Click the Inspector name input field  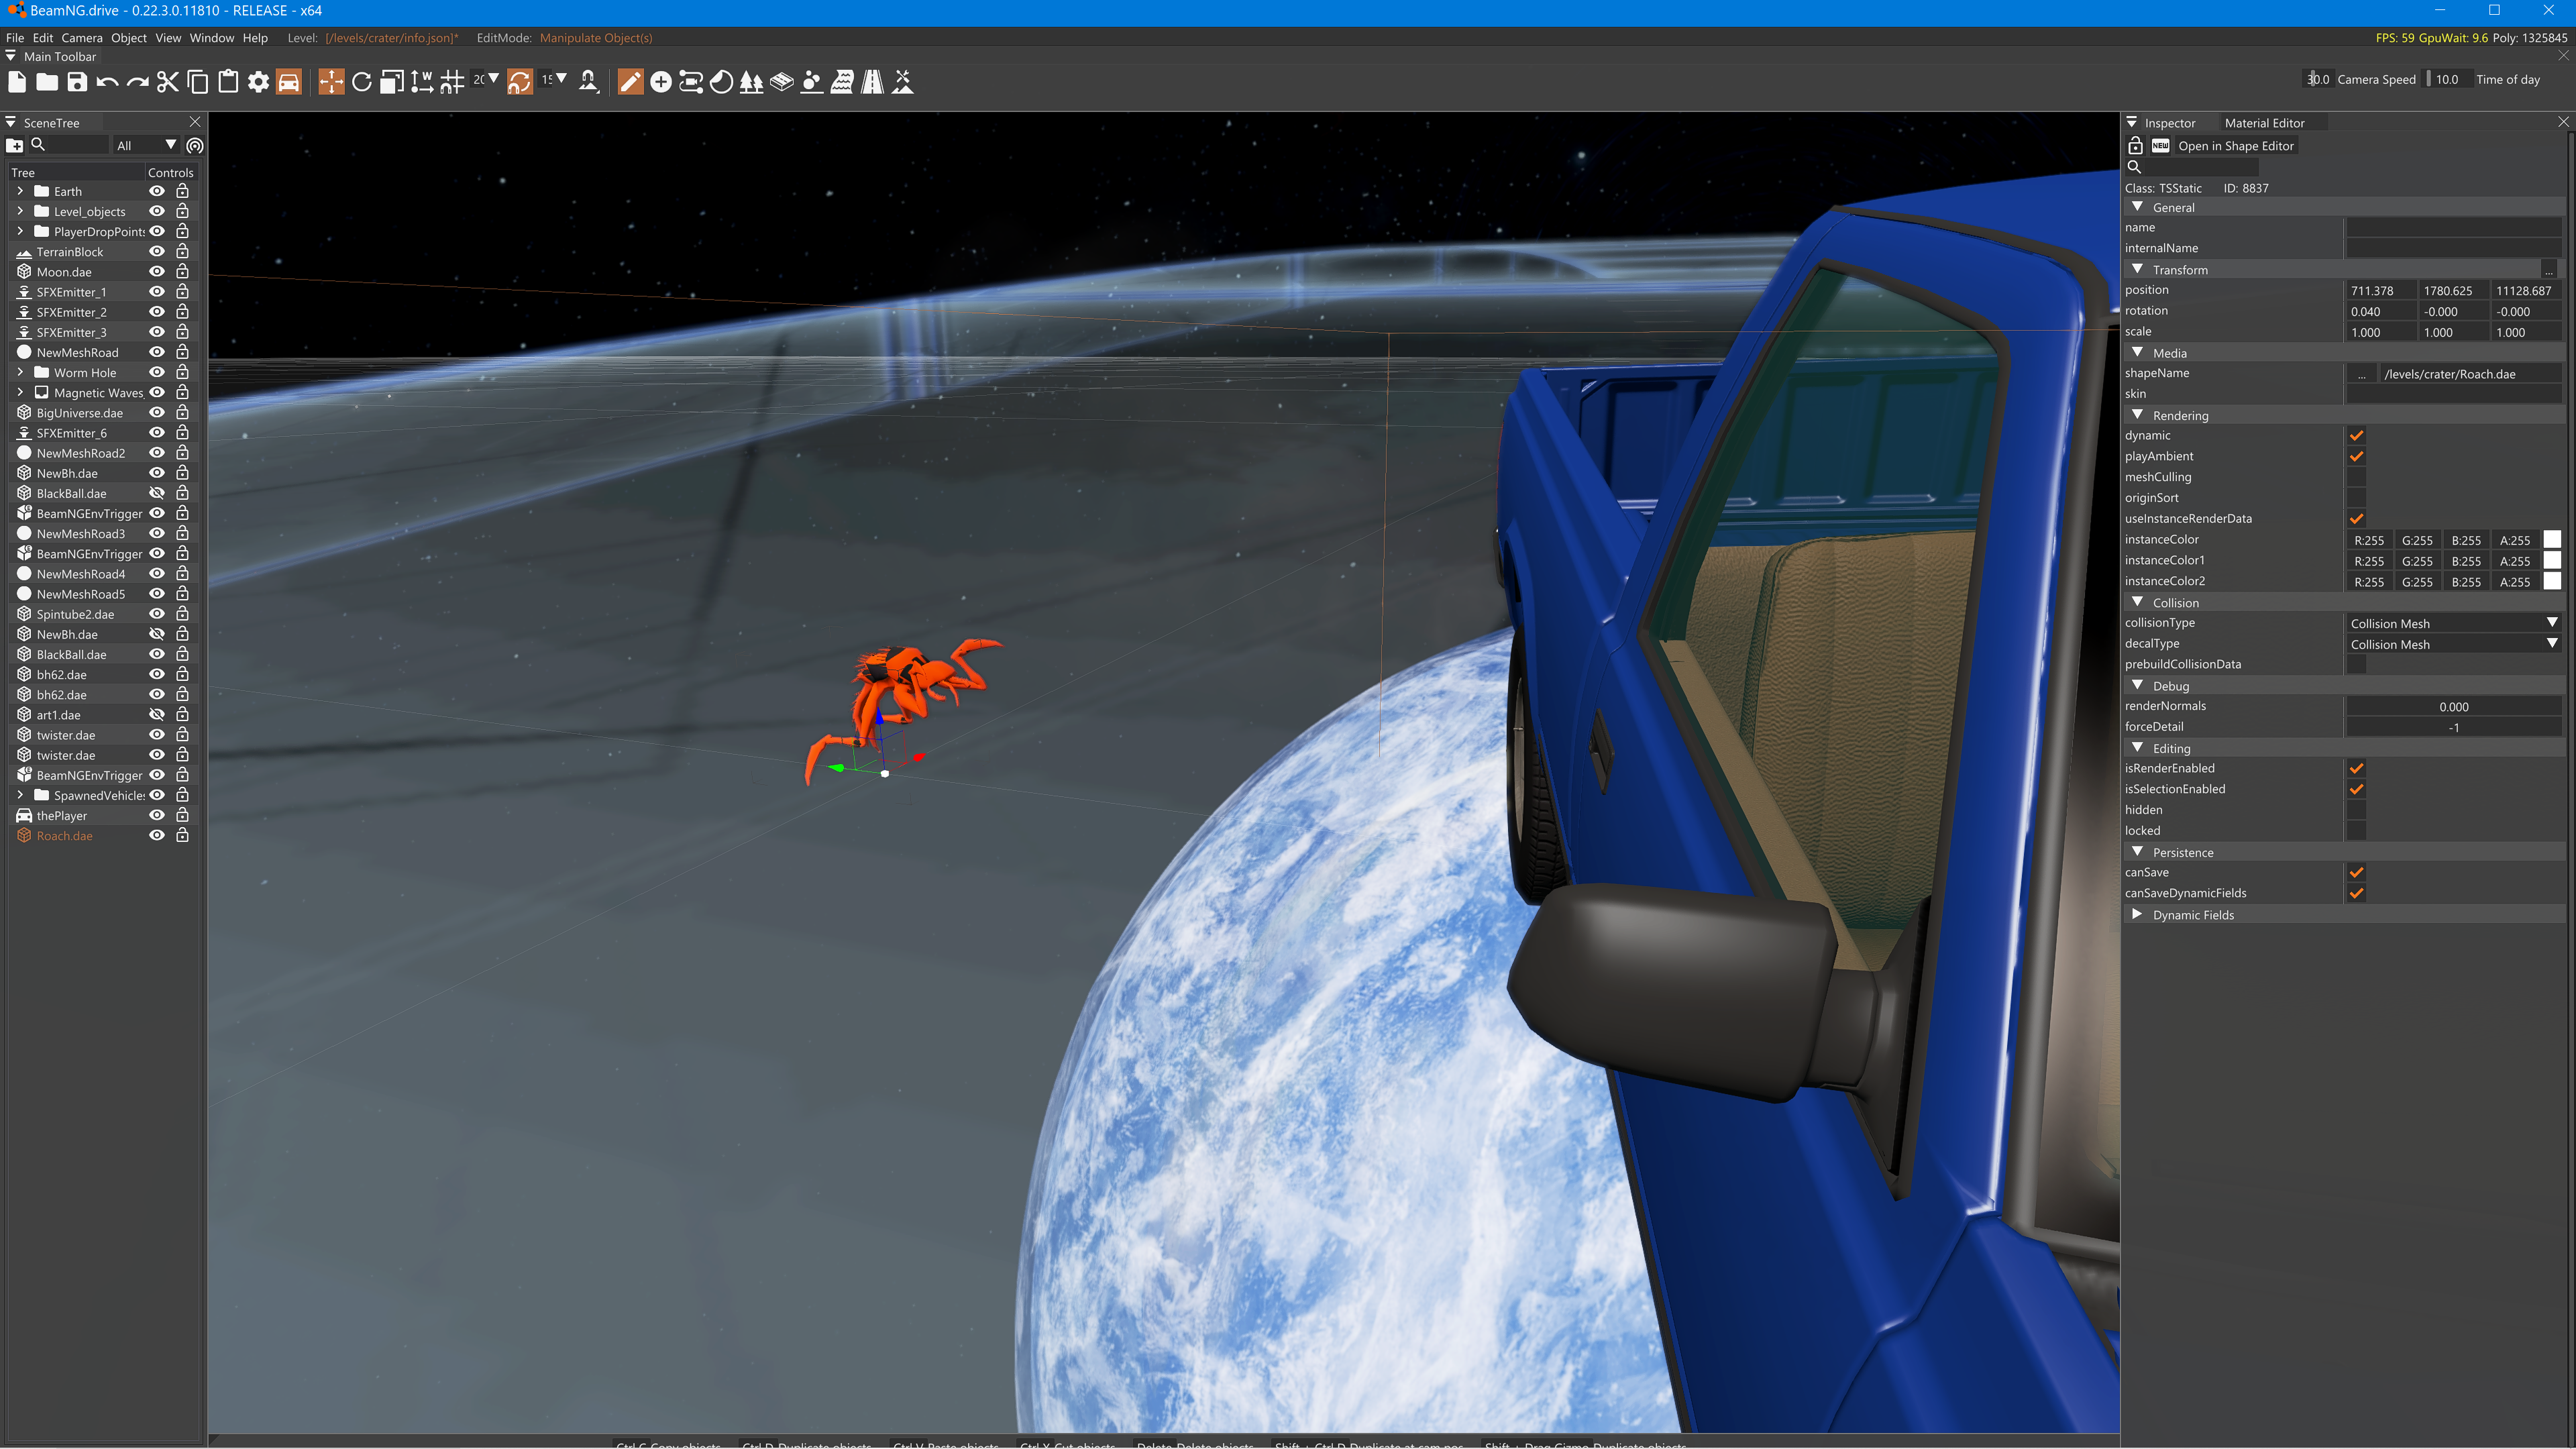pyautogui.click(x=2454, y=228)
